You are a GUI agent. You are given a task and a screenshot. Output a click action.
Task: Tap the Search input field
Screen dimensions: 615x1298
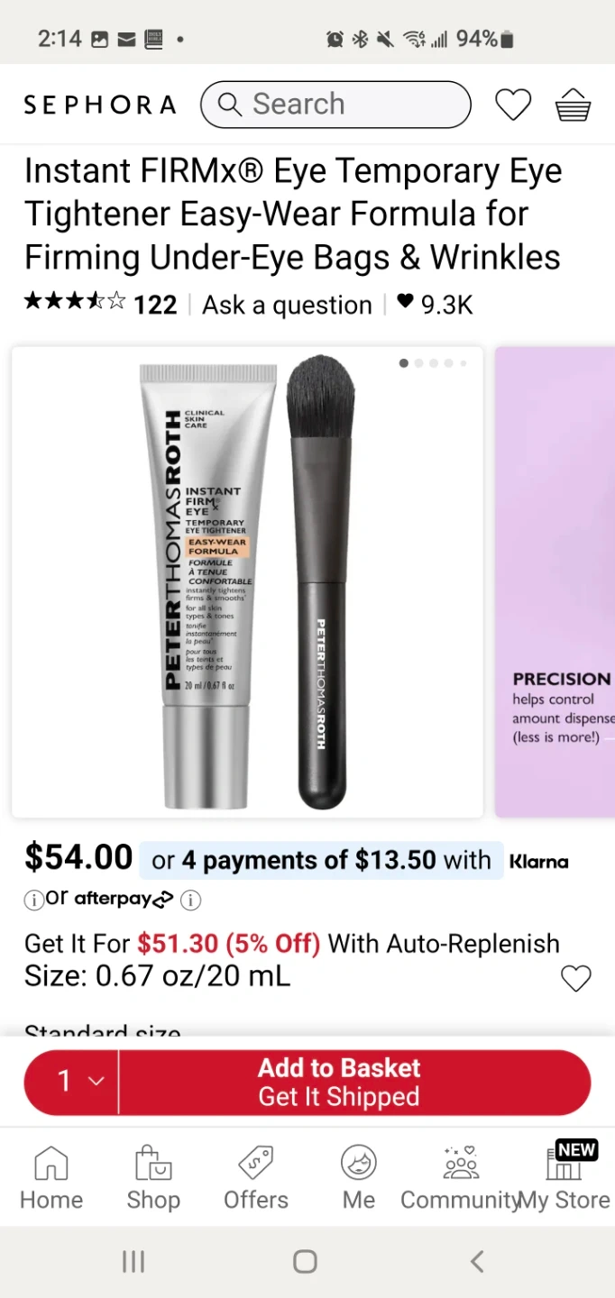[335, 105]
